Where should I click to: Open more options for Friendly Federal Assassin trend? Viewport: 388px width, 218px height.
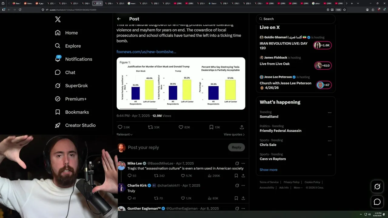[329, 127]
